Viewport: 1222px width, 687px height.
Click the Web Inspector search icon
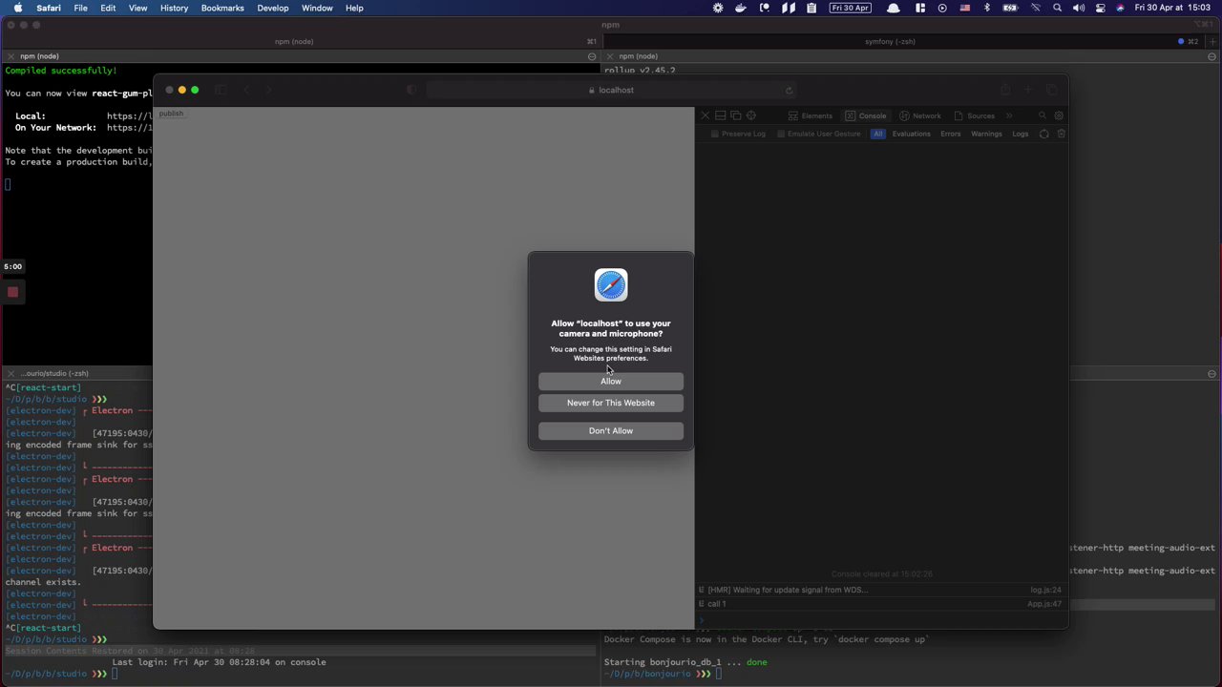(1043, 115)
